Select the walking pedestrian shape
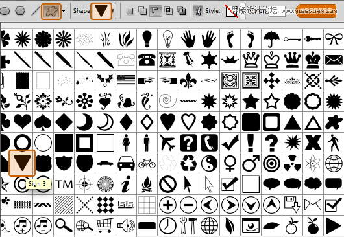The height and width of the screenshot is (237, 344). tap(334, 142)
